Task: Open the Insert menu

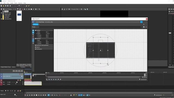Action: pos(12,3)
